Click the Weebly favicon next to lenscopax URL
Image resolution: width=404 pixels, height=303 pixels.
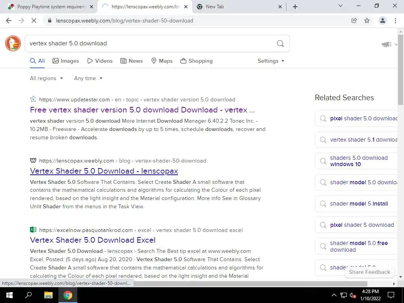[33, 161]
